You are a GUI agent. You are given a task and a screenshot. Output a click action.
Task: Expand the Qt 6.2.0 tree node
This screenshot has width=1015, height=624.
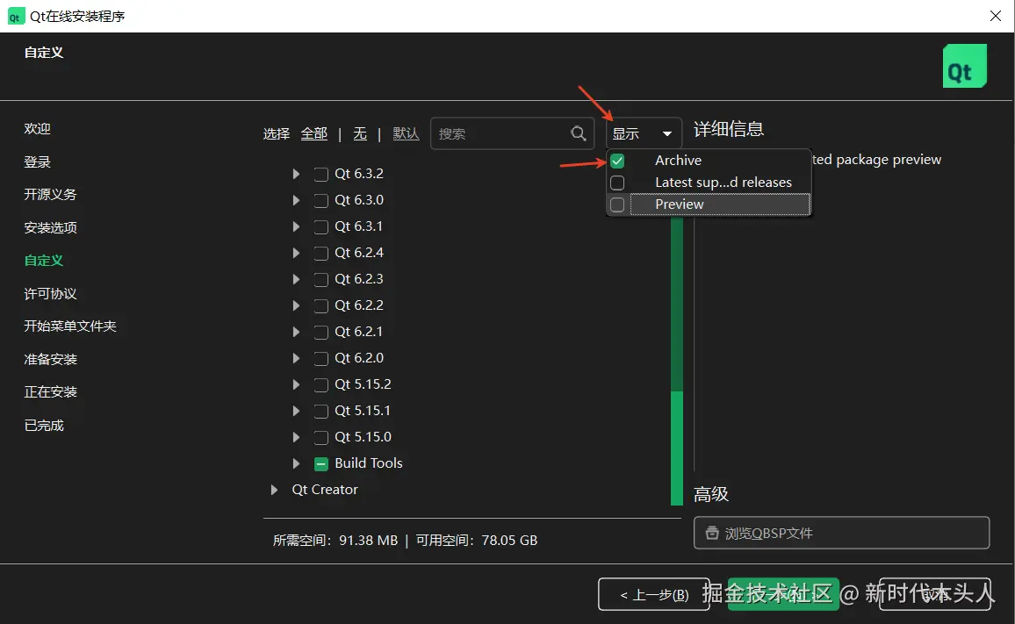coord(296,358)
